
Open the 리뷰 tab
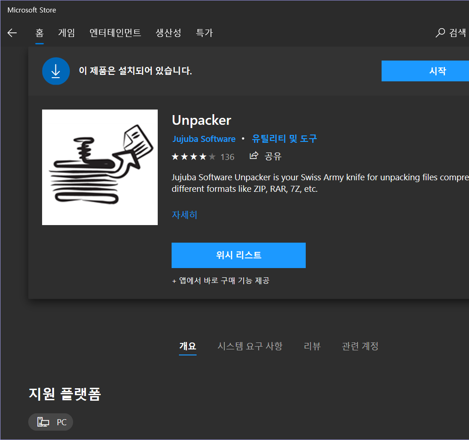click(x=312, y=346)
